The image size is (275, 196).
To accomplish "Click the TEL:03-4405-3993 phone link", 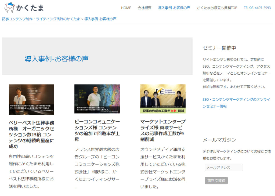I will click(x=257, y=8).
